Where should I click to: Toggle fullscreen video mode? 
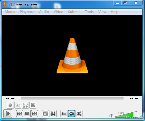click(46, 114)
